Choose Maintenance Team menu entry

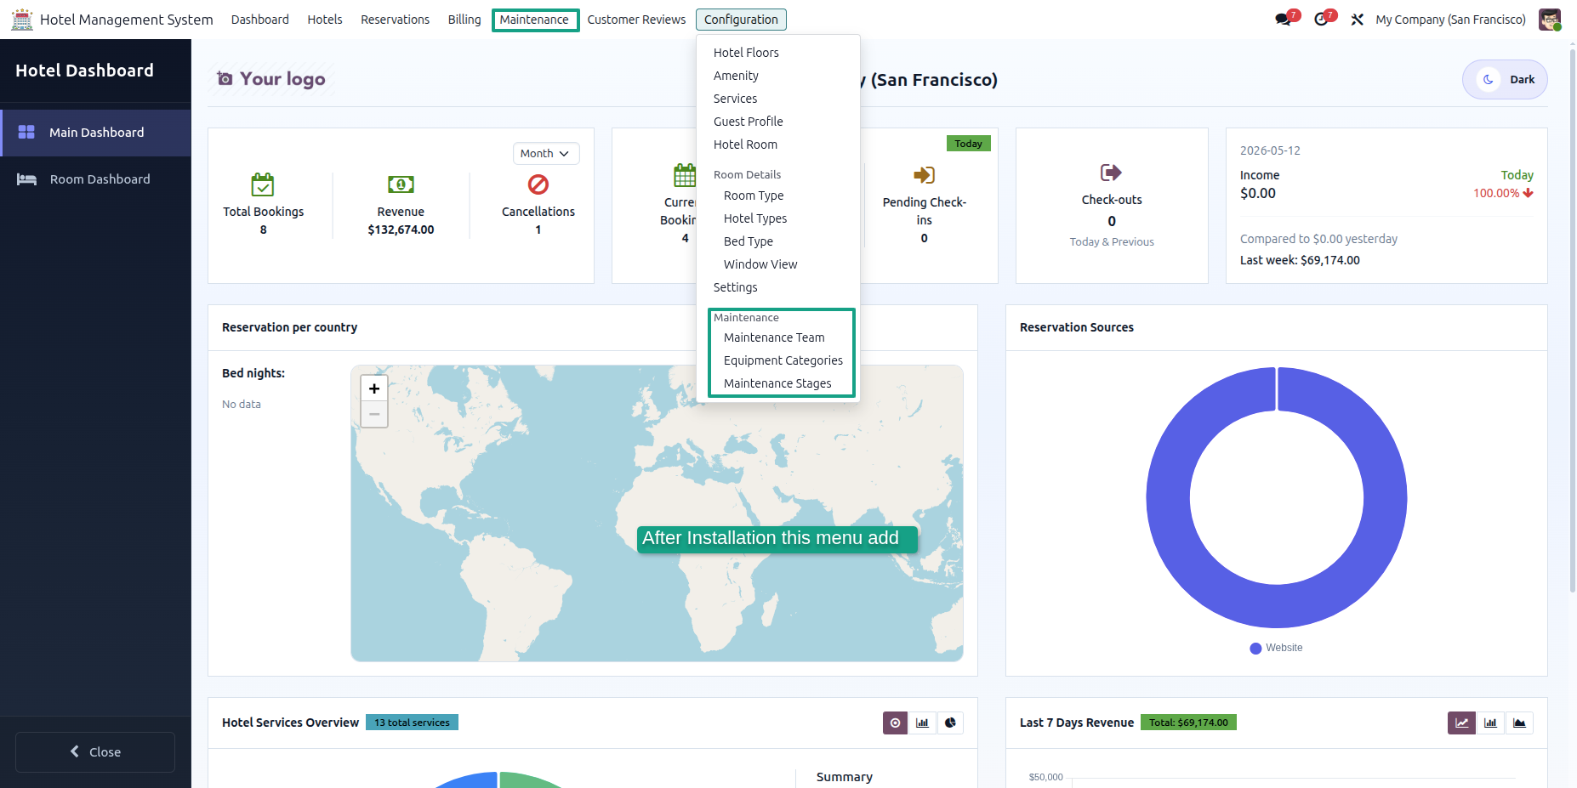tap(774, 337)
